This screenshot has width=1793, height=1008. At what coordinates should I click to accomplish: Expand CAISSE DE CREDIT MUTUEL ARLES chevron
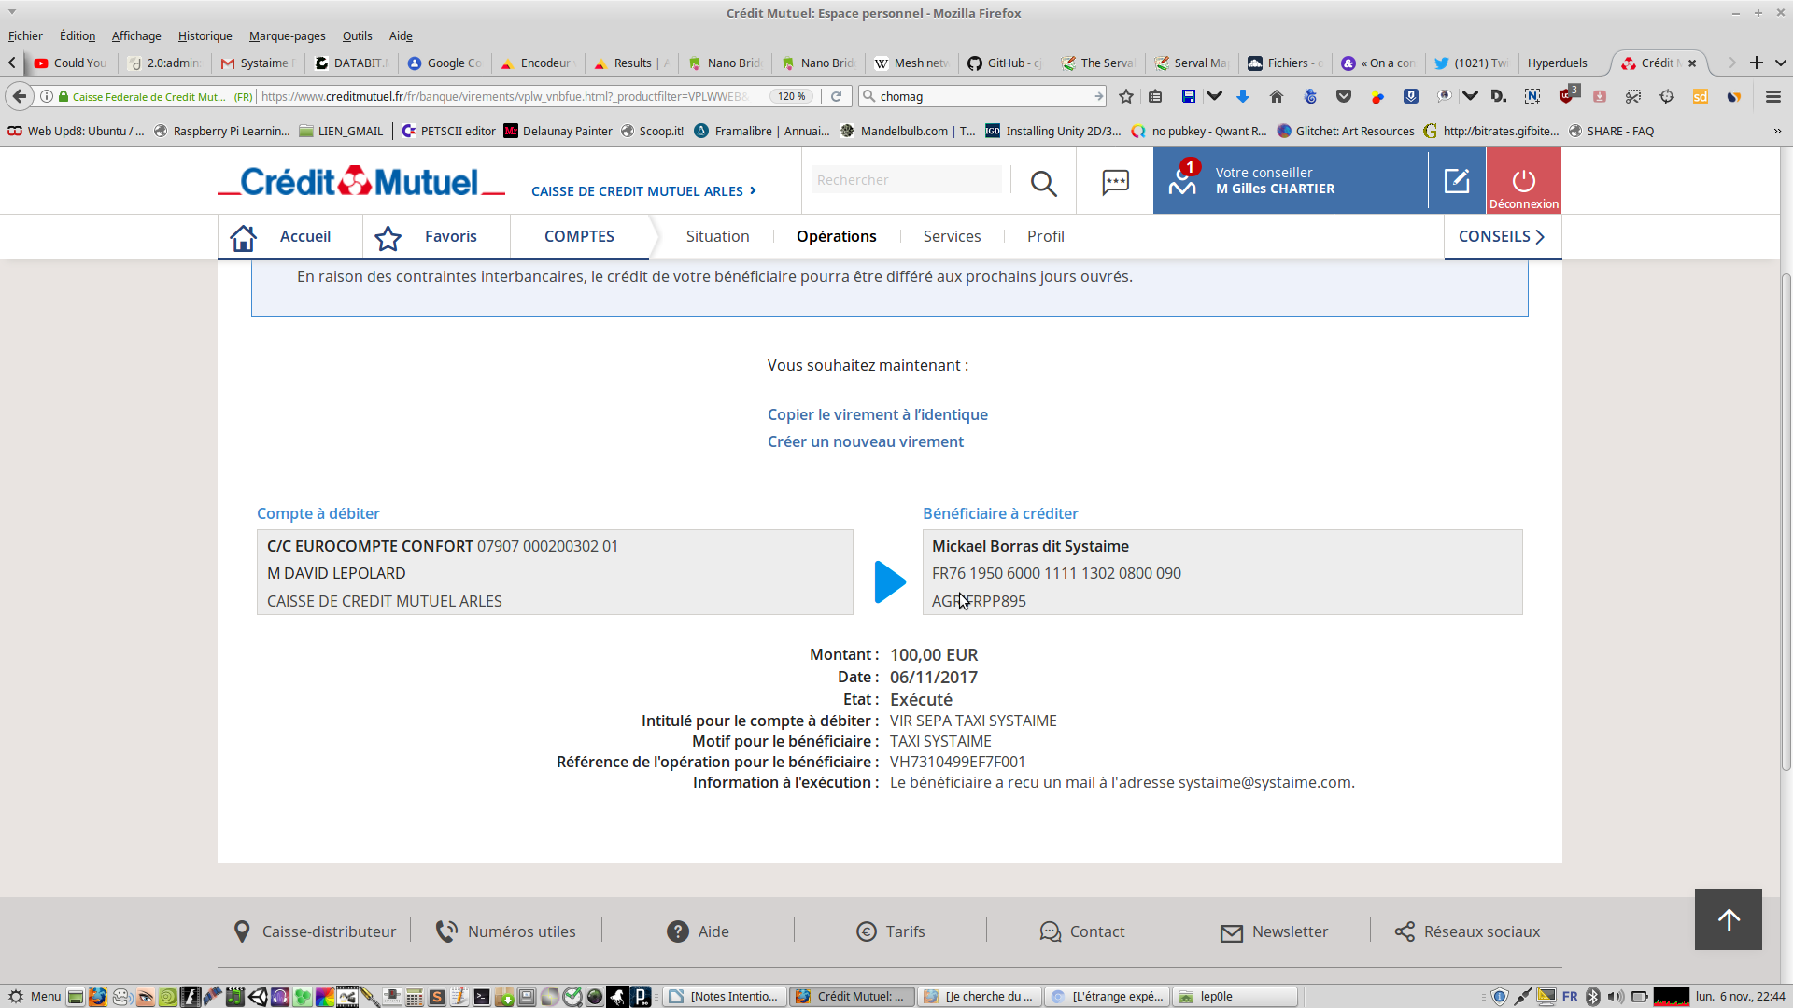753,190
